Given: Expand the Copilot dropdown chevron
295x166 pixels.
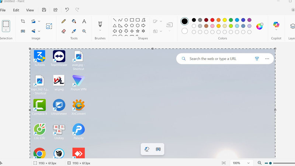Looking at the screenshot, I should 276,30.
